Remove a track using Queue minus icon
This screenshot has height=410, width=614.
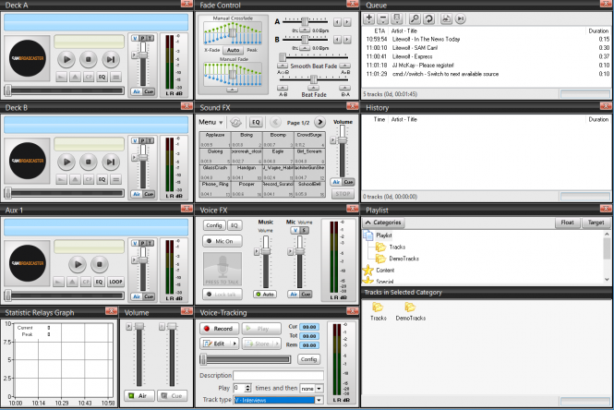(x=383, y=18)
